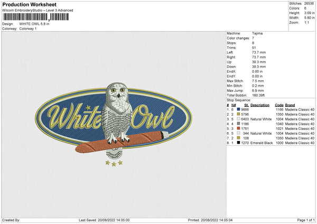Click the black swatch in the Emerald Black row
The width and height of the screenshot is (317, 224).
point(238,143)
